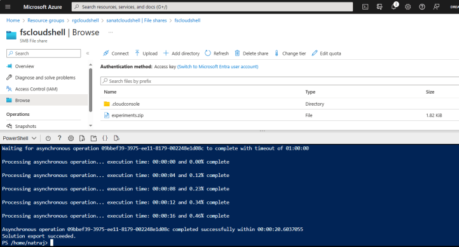Click Delete share
Screen dimensions: 459x247
pyautogui.click(x=252, y=53)
